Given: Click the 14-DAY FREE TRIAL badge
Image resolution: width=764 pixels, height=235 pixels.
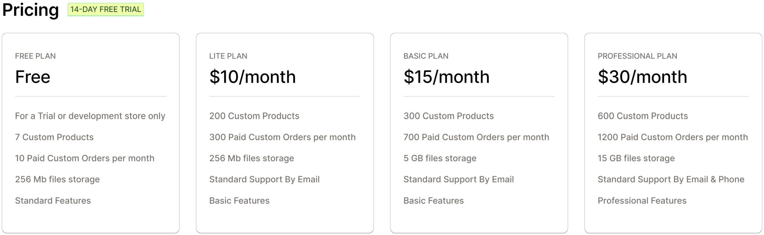Looking at the screenshot, I should tap(106, 9).
